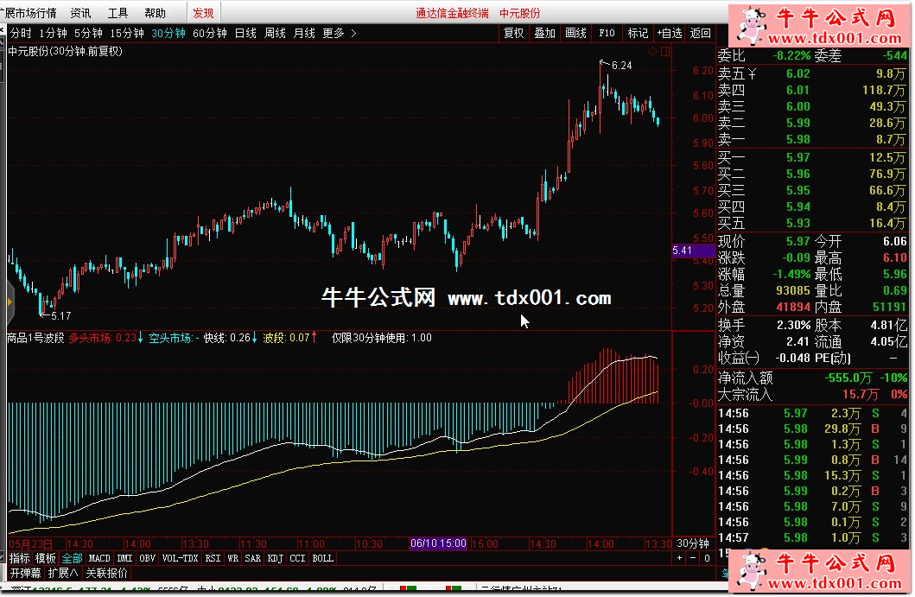
Task: Click the left-edge orange panel arrow handle
Action: tap(10, 302)
